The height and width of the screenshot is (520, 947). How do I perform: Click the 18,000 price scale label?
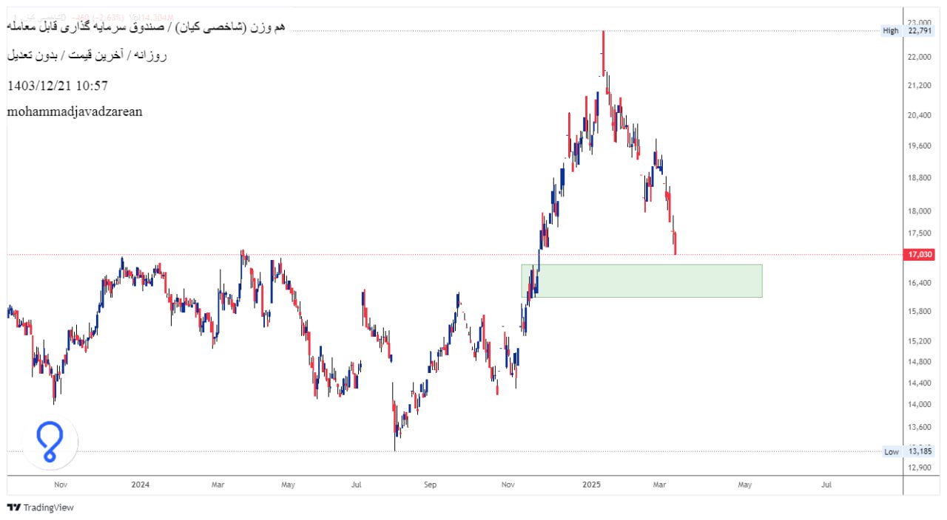[x=920, y=211]
